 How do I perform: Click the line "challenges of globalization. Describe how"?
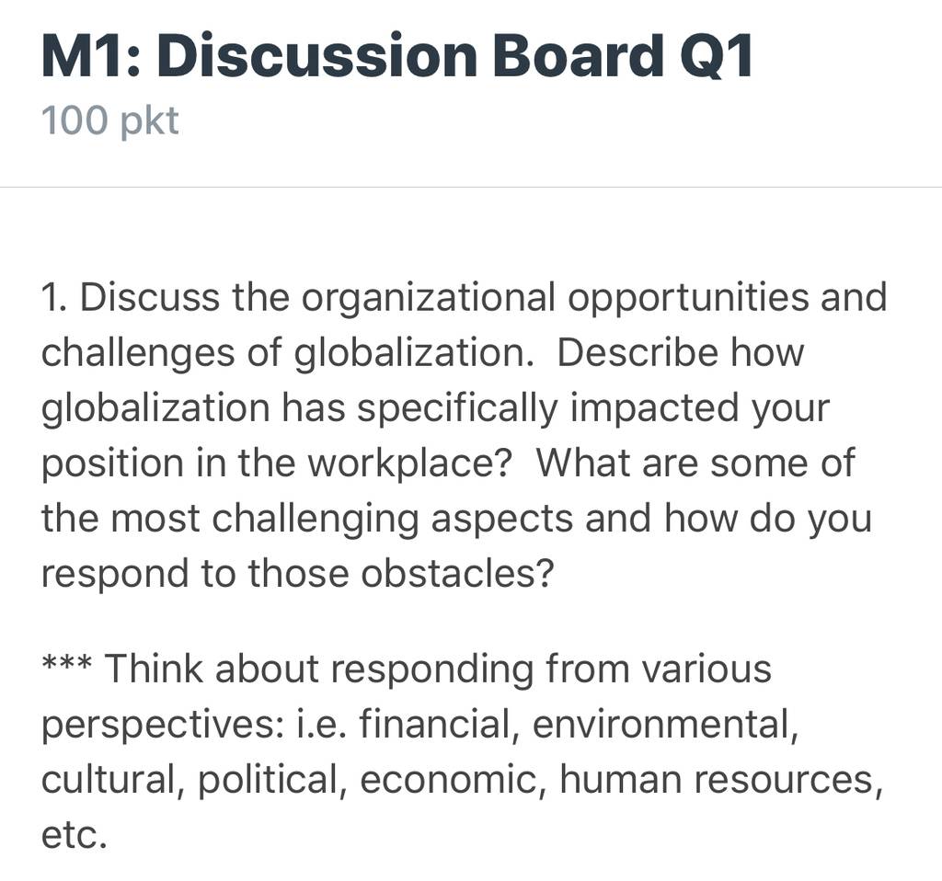(422, 353)
